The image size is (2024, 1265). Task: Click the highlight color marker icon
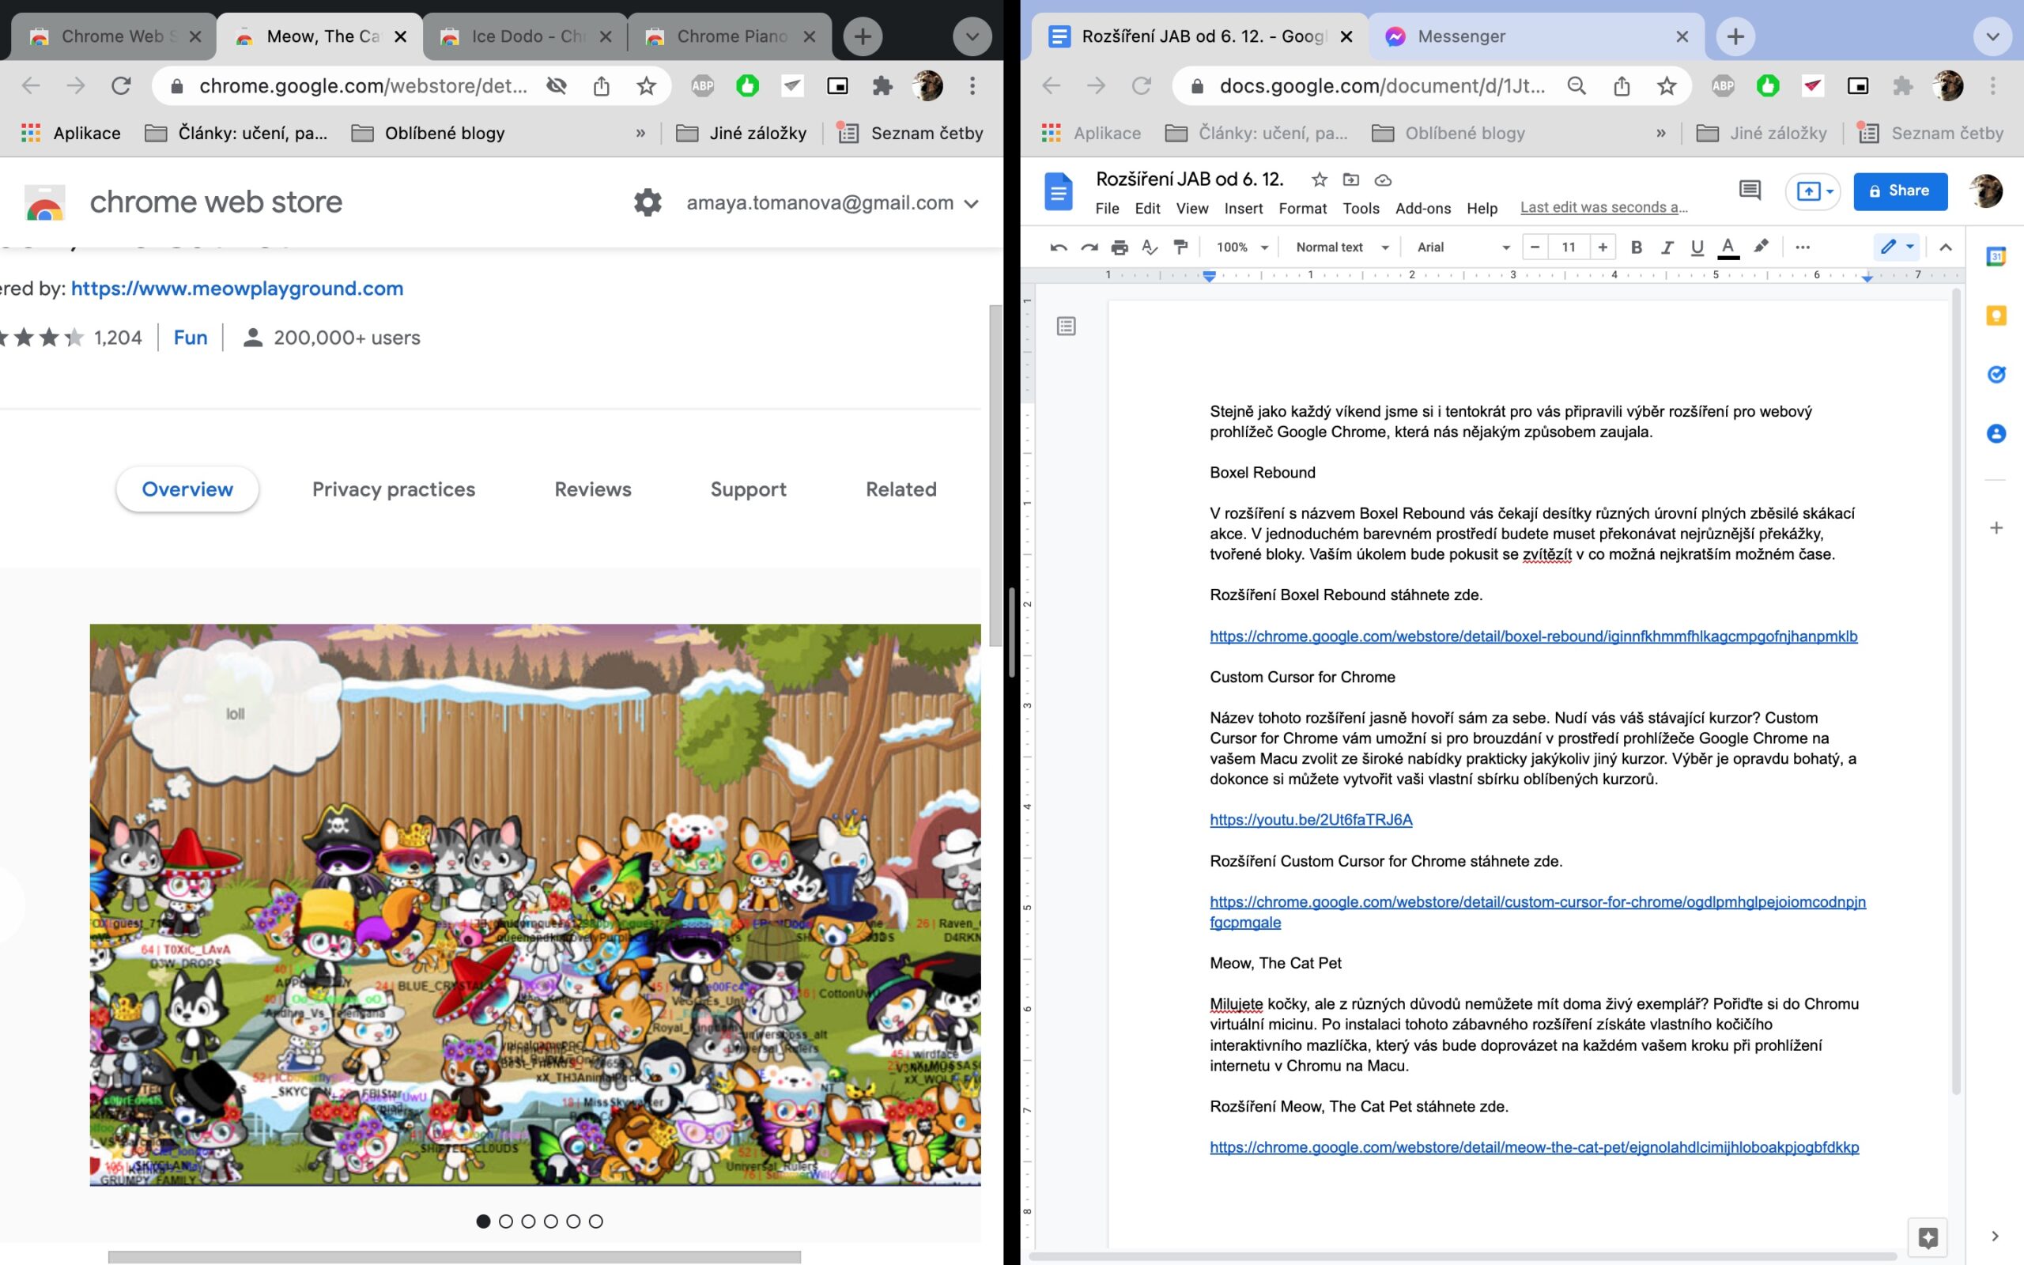[1761, 246]
